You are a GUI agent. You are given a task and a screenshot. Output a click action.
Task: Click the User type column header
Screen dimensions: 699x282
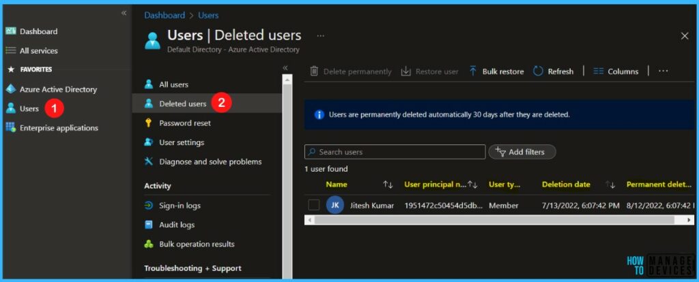pos(504,185)
